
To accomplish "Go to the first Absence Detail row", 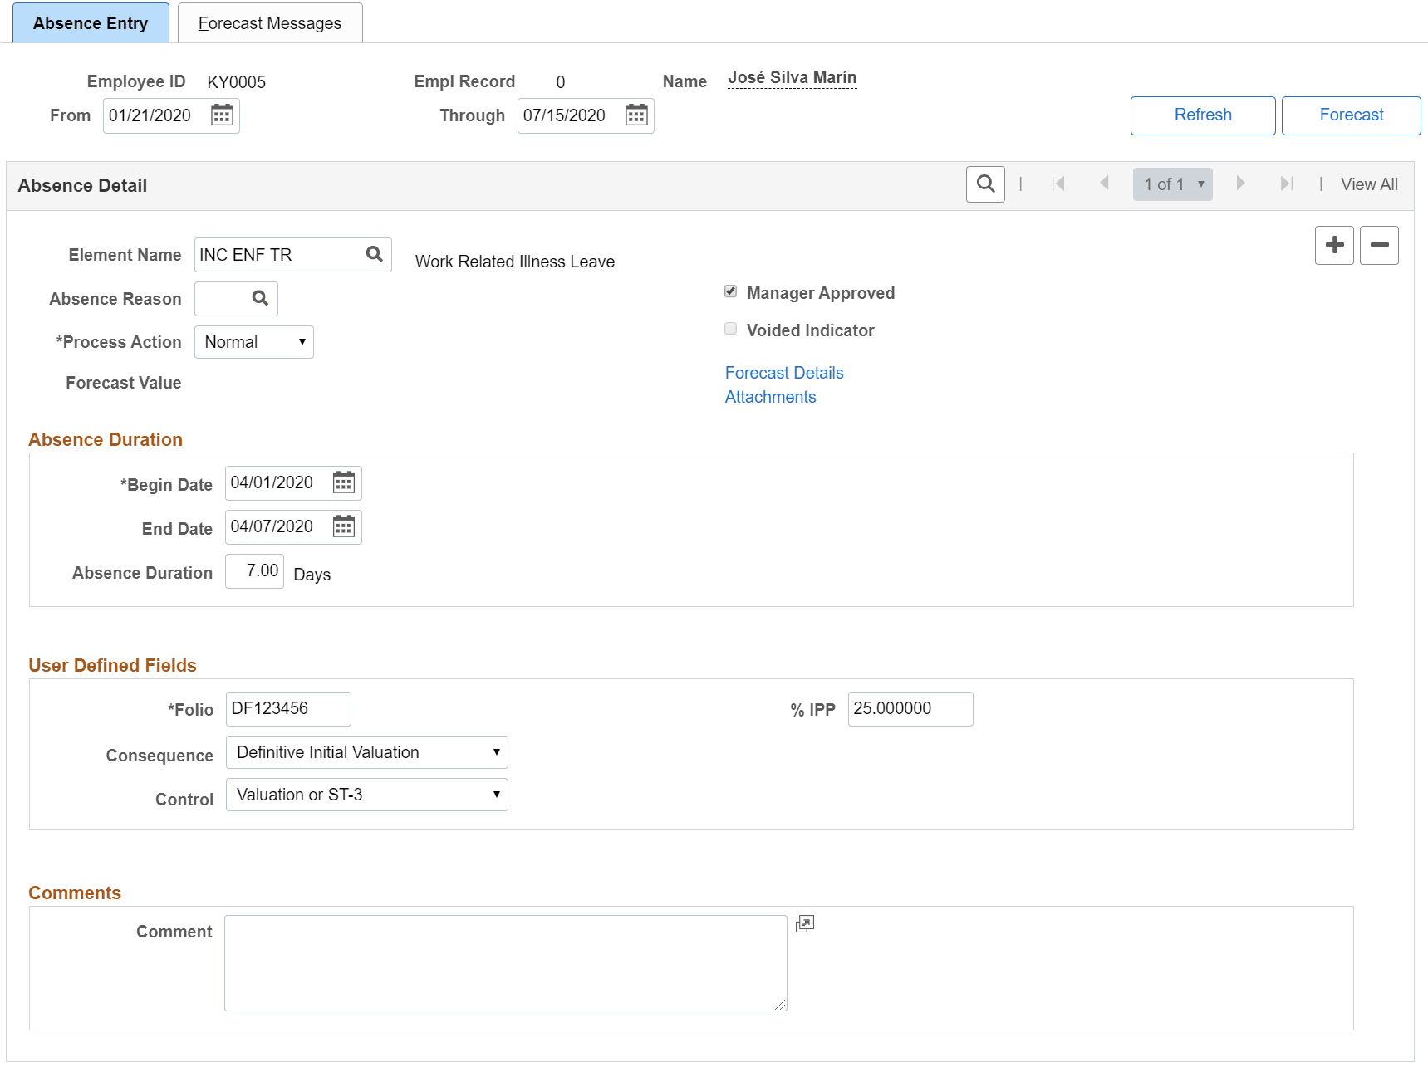I will (x=1058, y=184).
